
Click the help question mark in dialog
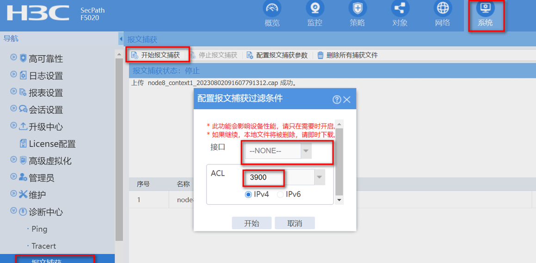point(337,99)
